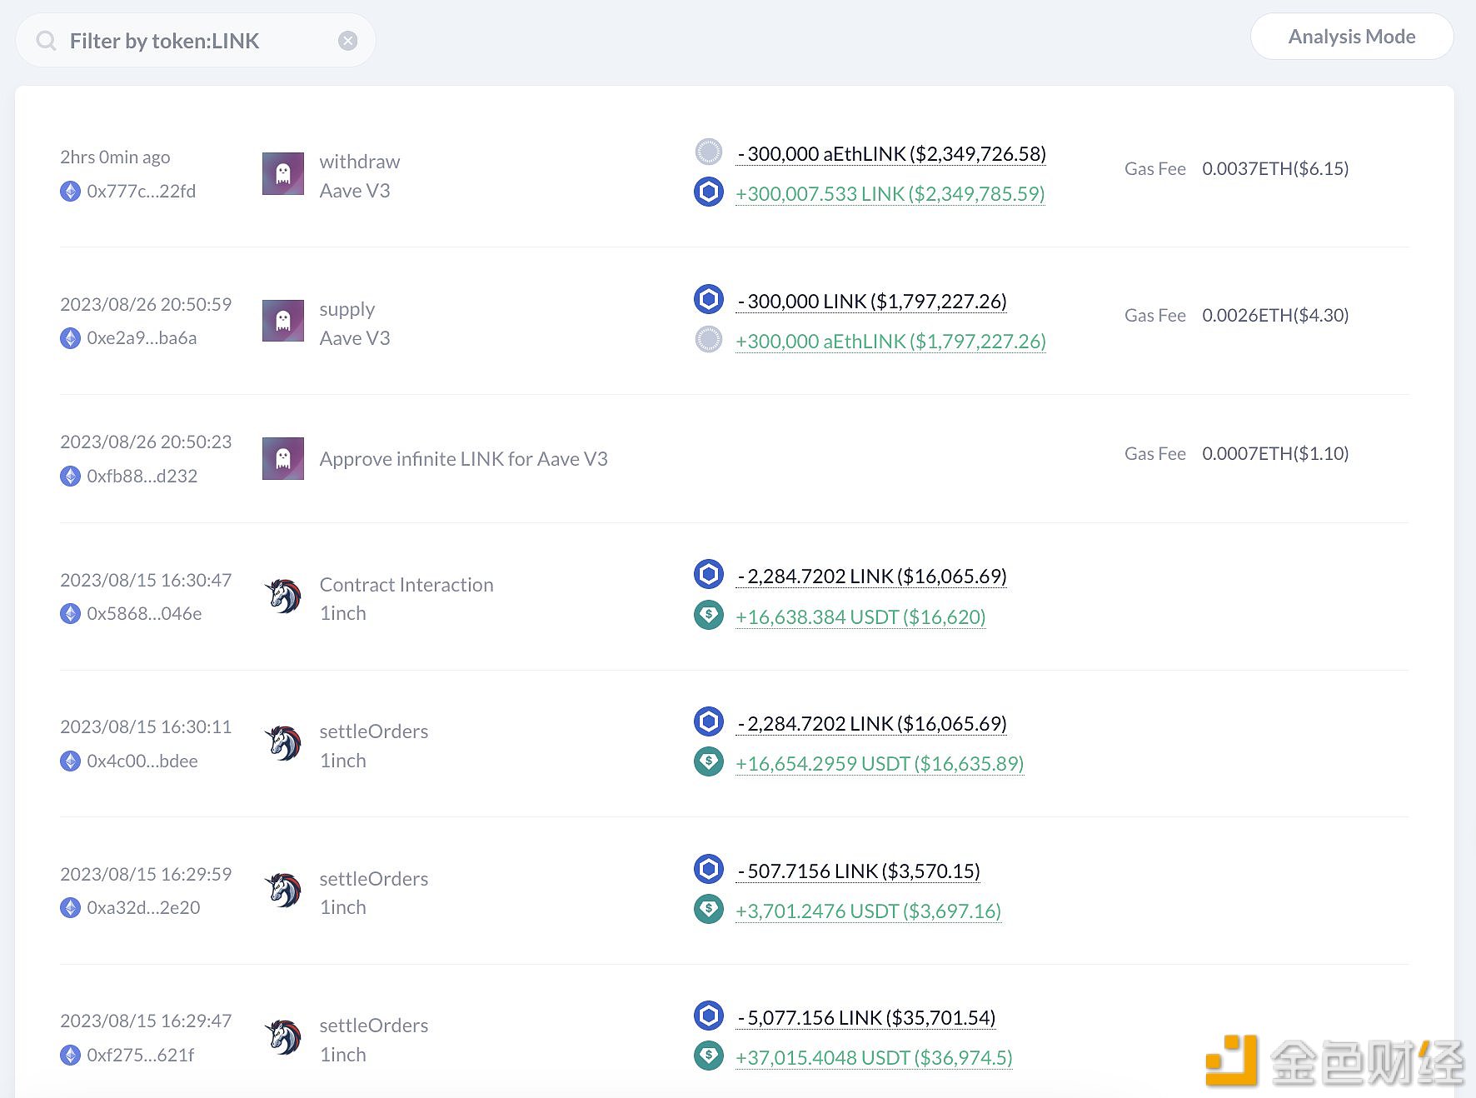Viewport: 1476px width, 1098px height.
Task: Click Aave icon for supply transaction
Action: point(283,321)
